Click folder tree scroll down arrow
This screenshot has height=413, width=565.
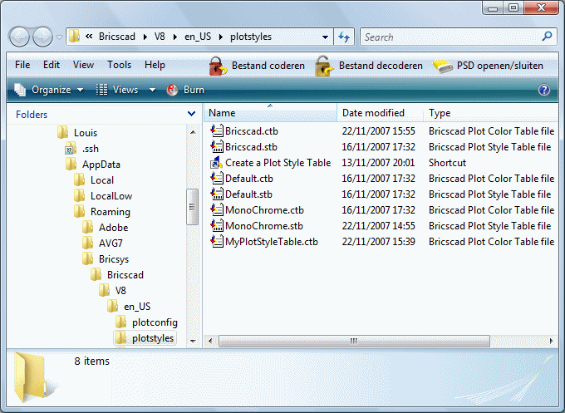pos(193,341)
